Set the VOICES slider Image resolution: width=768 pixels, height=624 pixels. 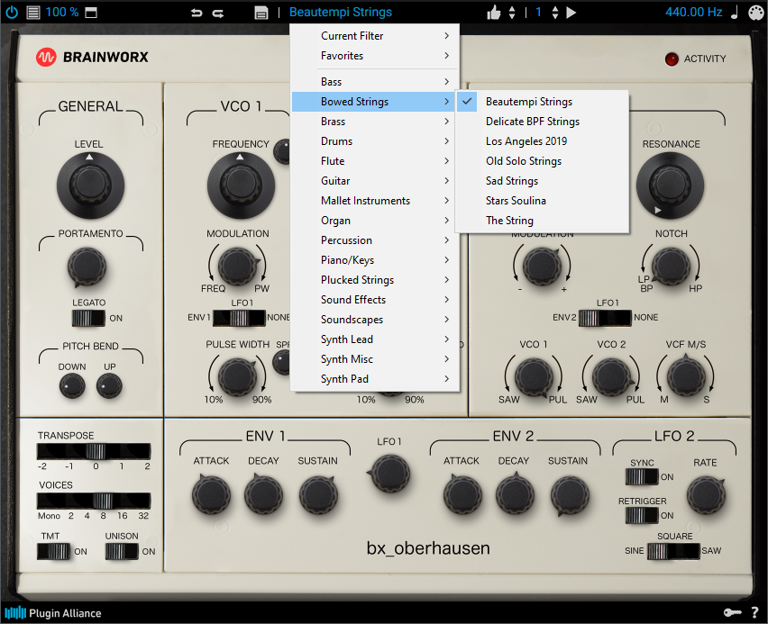click(94, 501)
